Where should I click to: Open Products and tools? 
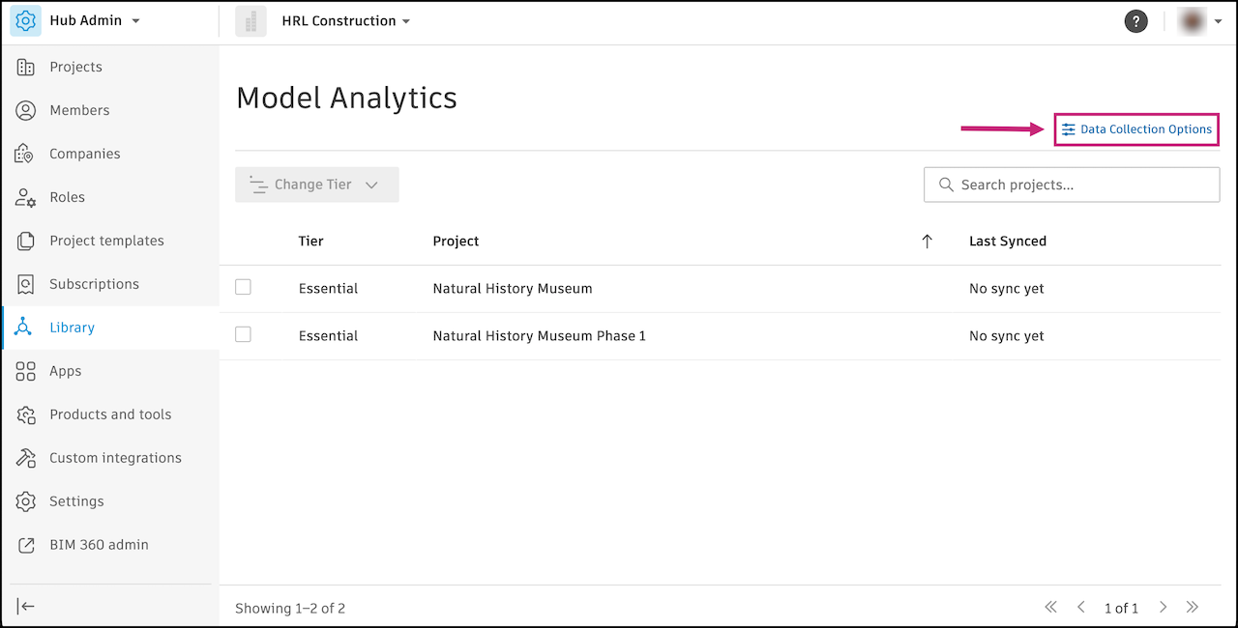pyautogui.click(x=110, y=414)
